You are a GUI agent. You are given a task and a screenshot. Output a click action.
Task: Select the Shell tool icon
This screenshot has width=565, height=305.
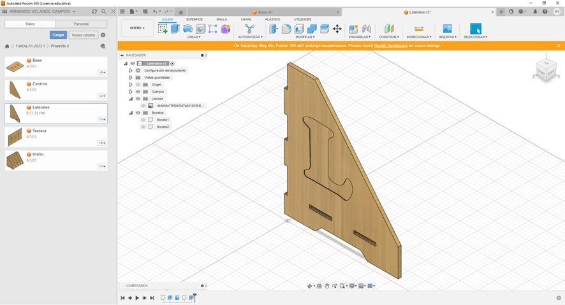[x=299, y=29]
